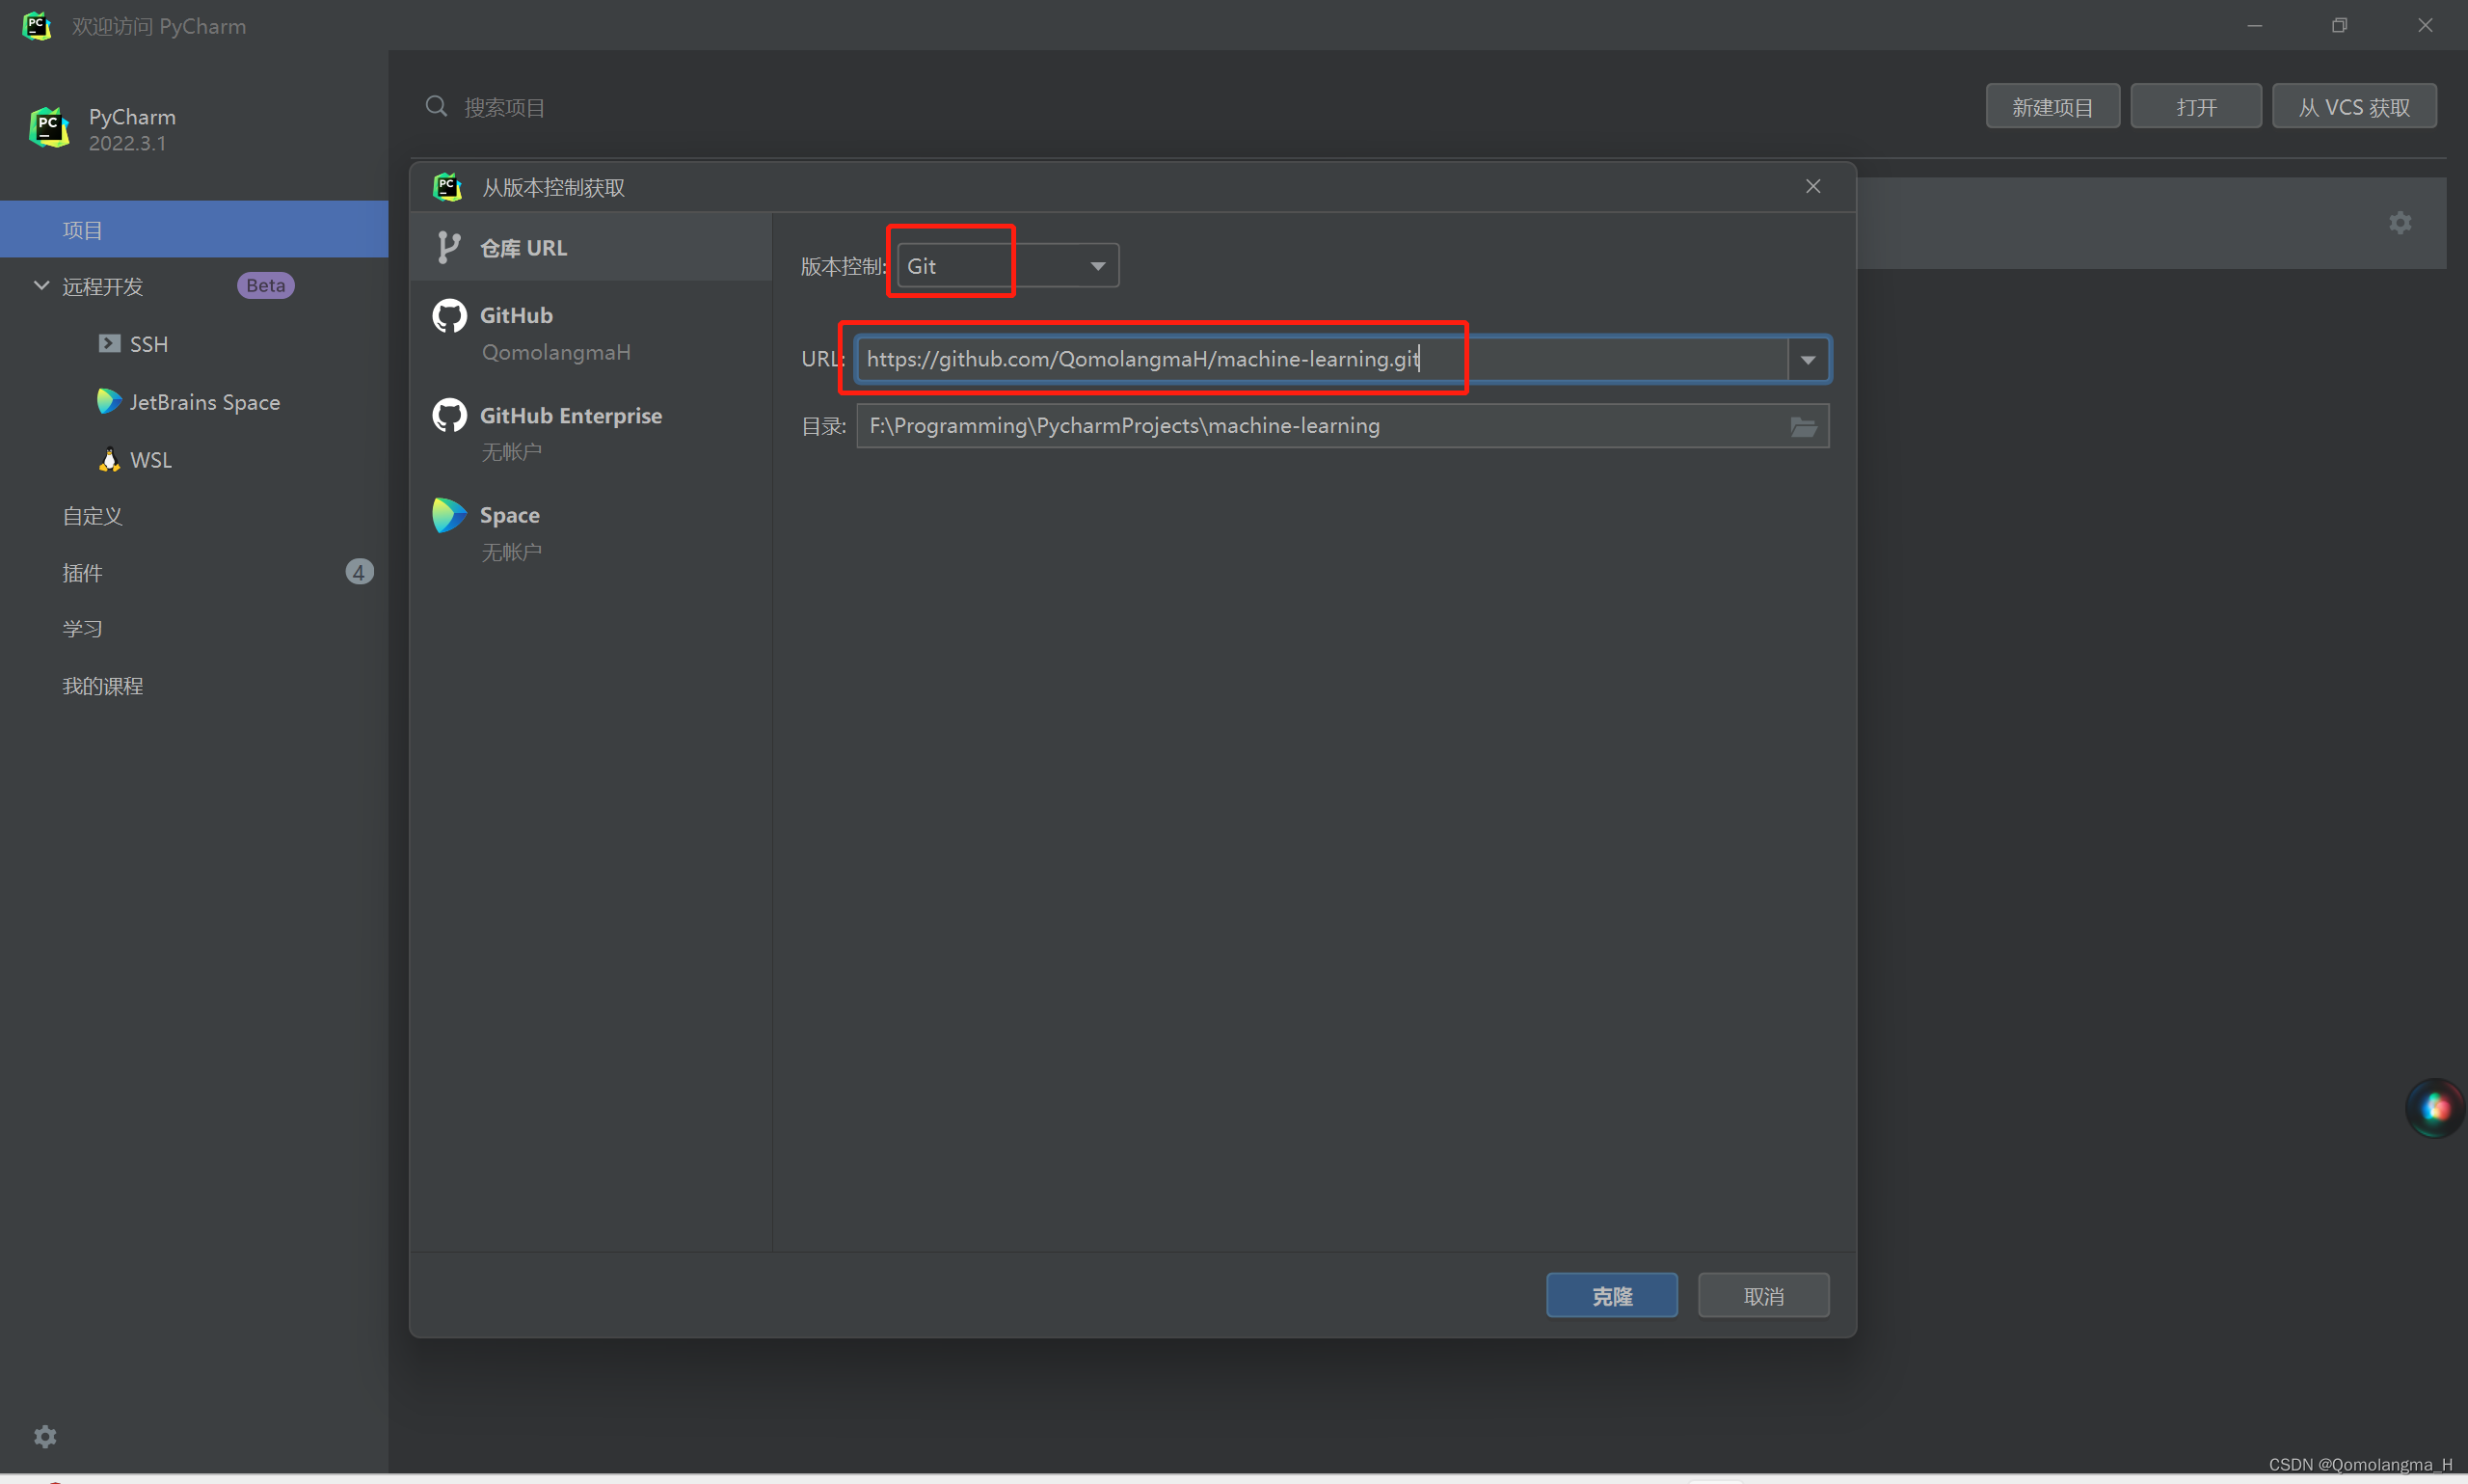
Task: Select GitHub with account QomolangmaH
Action: pyautogui.click(x=555, y=332)
